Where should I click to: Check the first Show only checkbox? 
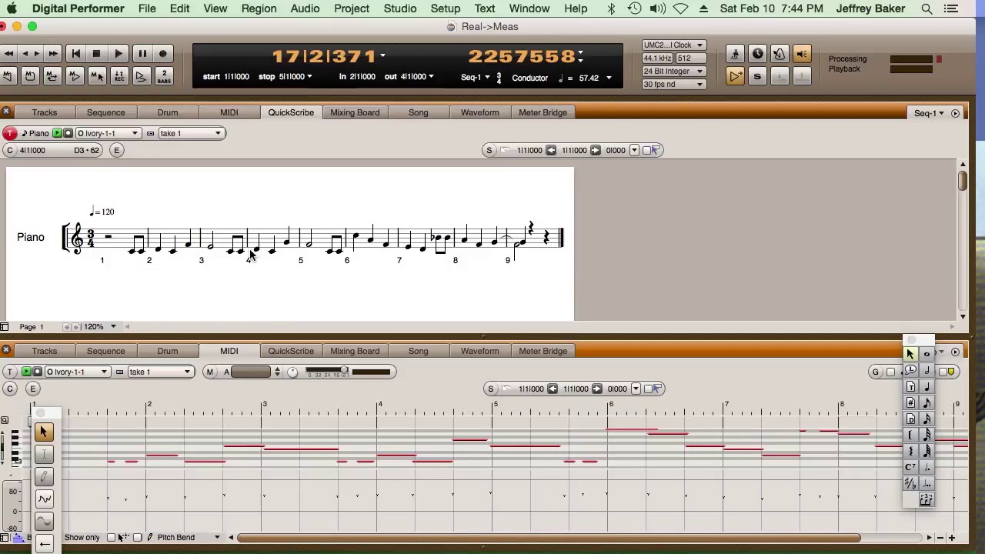(111, 538)
